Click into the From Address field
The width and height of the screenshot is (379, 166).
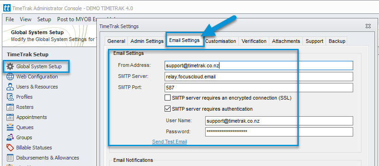click(x=259, y=65)
